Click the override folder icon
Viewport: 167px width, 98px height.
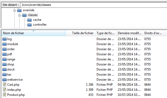click(19, 10)
